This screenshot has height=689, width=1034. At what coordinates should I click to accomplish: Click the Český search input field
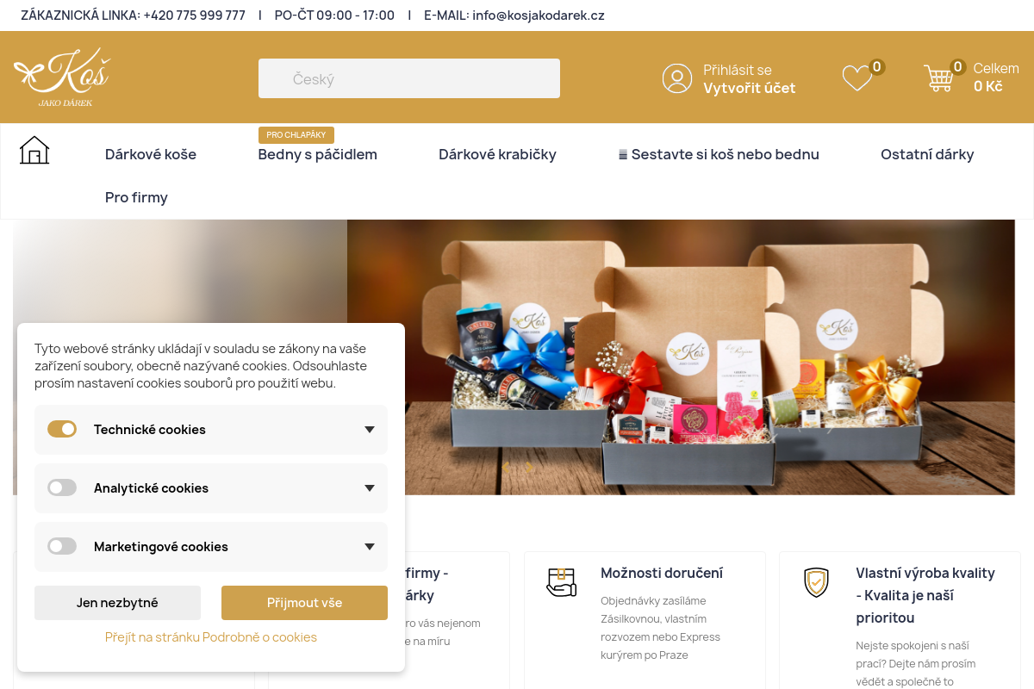click(x=409, y=78)
